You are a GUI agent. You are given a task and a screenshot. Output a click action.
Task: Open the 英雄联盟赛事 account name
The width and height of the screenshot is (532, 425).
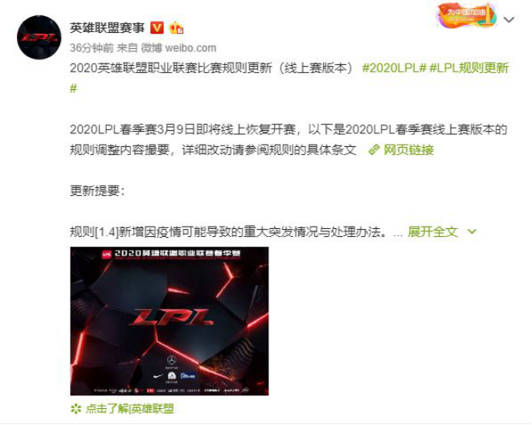click(x=107, y=27)
